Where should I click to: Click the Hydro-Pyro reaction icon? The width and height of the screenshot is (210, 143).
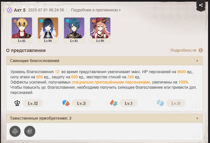(x=66, y=103)
